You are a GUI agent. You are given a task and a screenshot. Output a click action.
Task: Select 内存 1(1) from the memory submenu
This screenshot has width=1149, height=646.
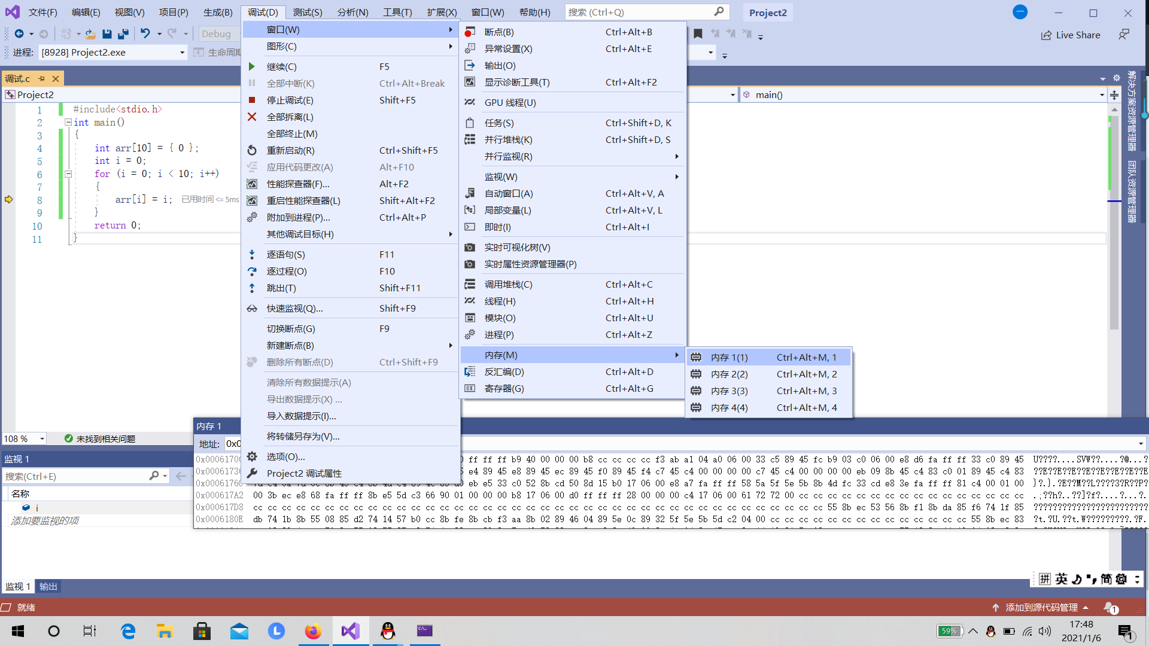(x=729, y=358)
